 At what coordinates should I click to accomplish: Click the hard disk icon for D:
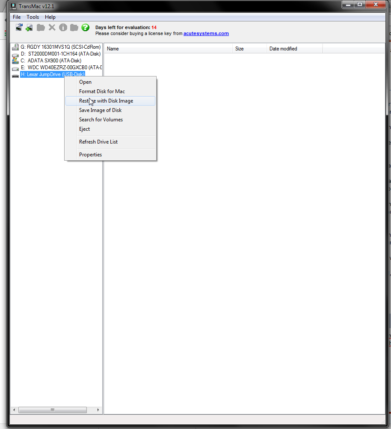pos(15,54)
